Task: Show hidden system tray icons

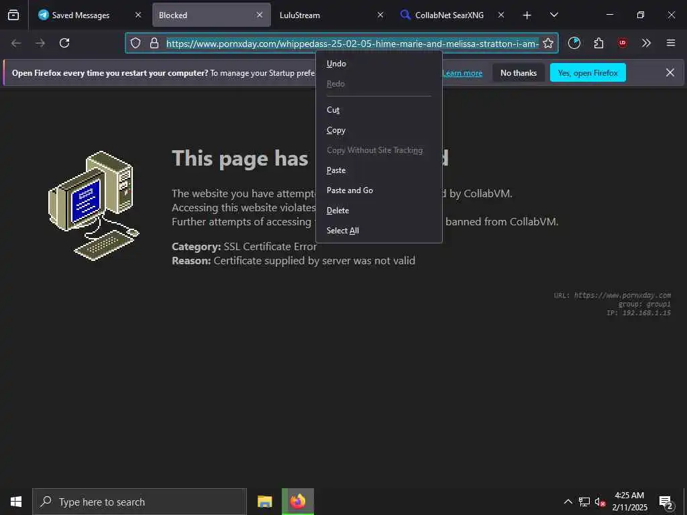Action: [x=568, y=502]
